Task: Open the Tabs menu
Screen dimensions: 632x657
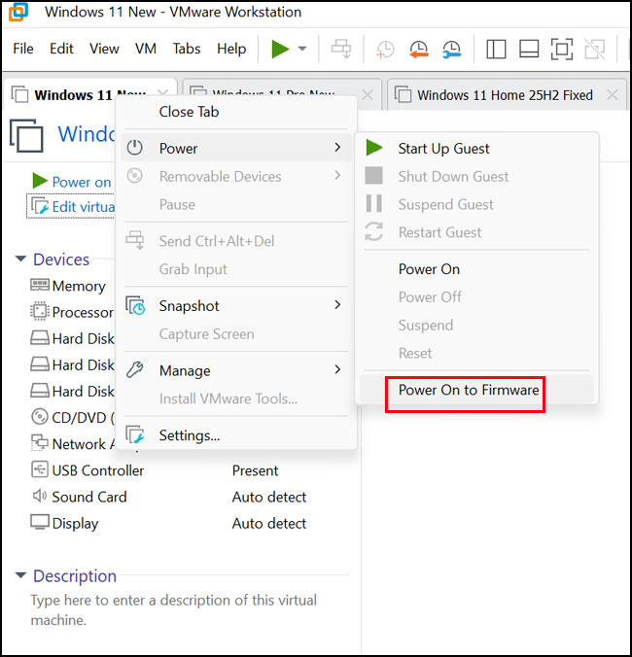Action: point(187,49)
